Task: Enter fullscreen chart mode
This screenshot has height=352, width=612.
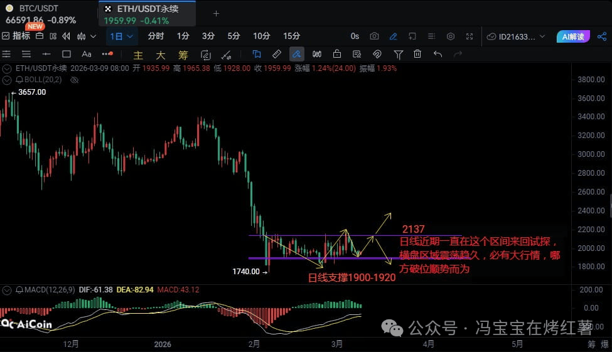Action: pos(470,36)
